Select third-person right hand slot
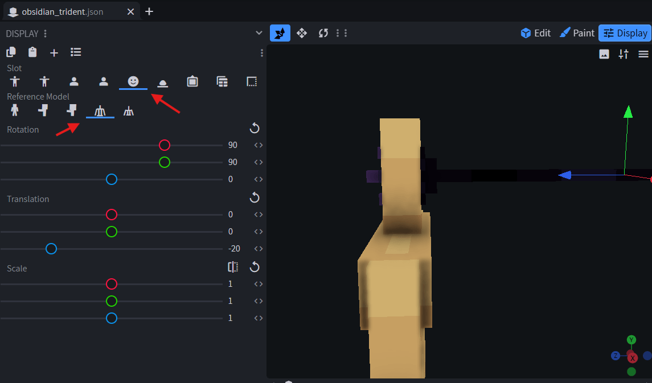 click(15, 81)
